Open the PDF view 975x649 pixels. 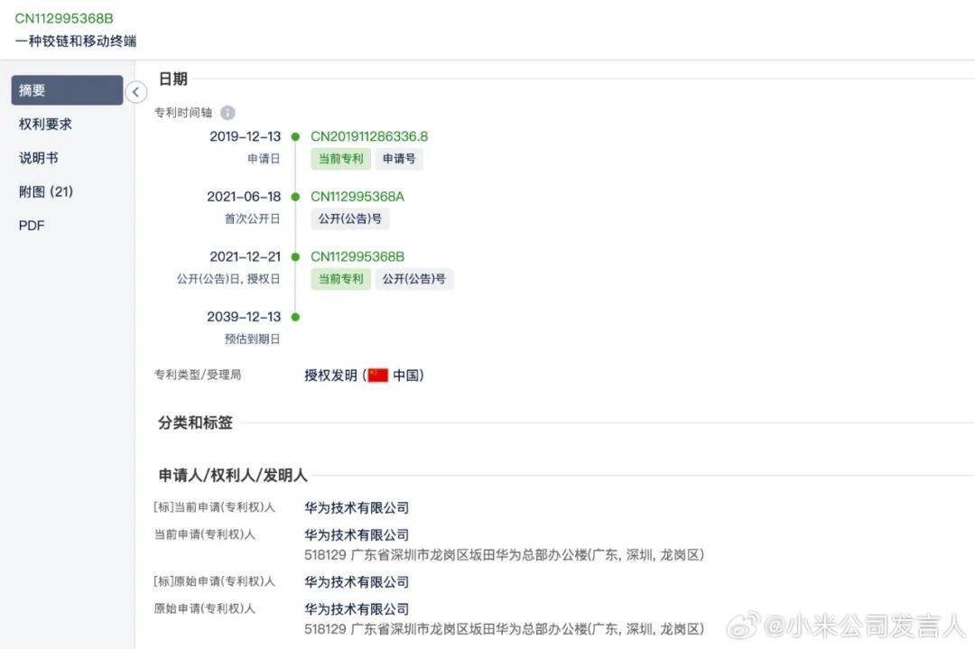(32, 226)
